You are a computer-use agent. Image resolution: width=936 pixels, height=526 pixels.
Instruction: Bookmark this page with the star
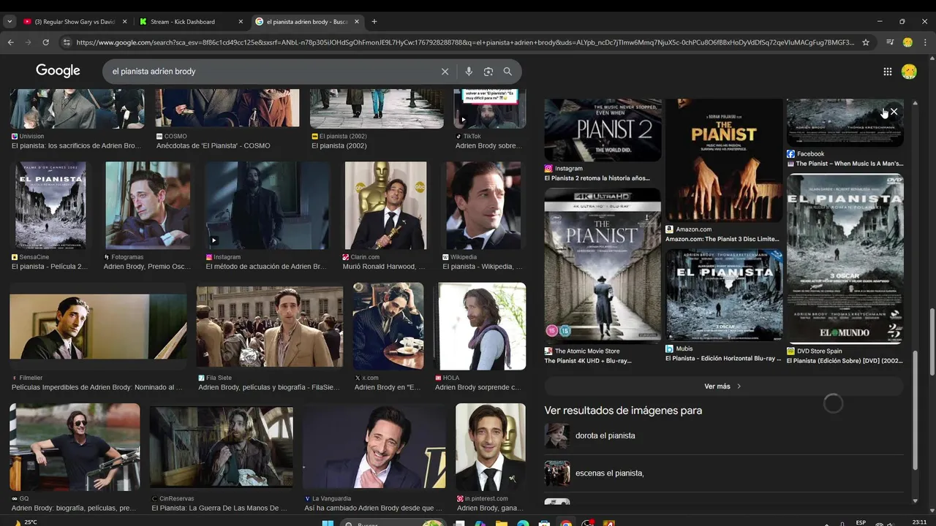(x=866, y=42)
